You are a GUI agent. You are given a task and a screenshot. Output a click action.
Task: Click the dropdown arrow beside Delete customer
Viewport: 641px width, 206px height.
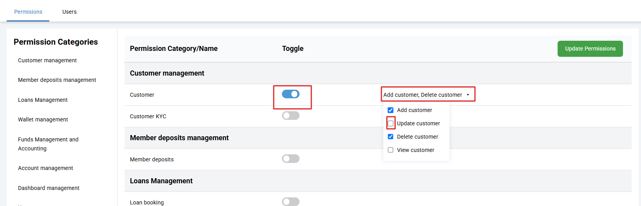pyautogui.click(x=468, y=95)
